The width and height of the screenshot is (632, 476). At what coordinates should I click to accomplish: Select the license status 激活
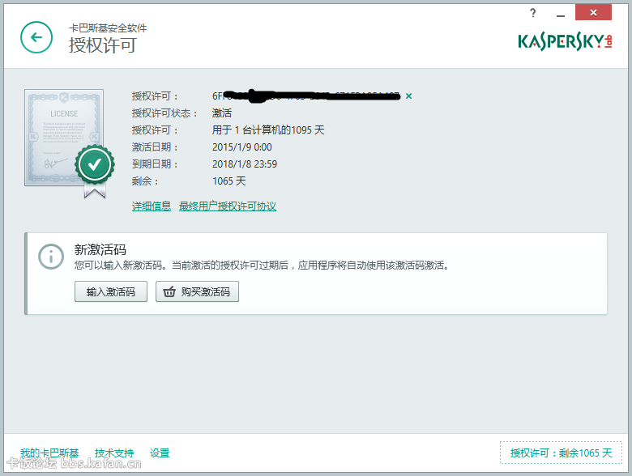222,113
